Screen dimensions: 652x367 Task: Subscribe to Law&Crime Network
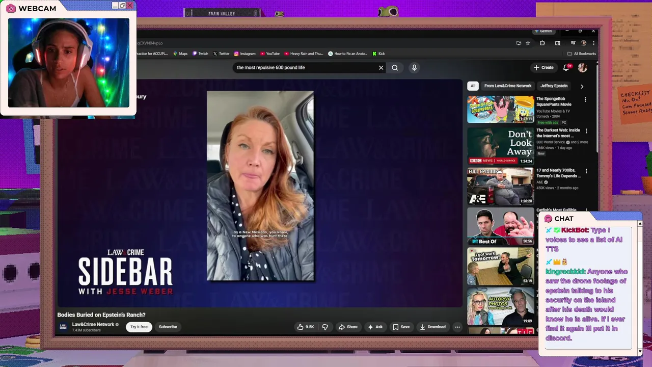point(168,327)
